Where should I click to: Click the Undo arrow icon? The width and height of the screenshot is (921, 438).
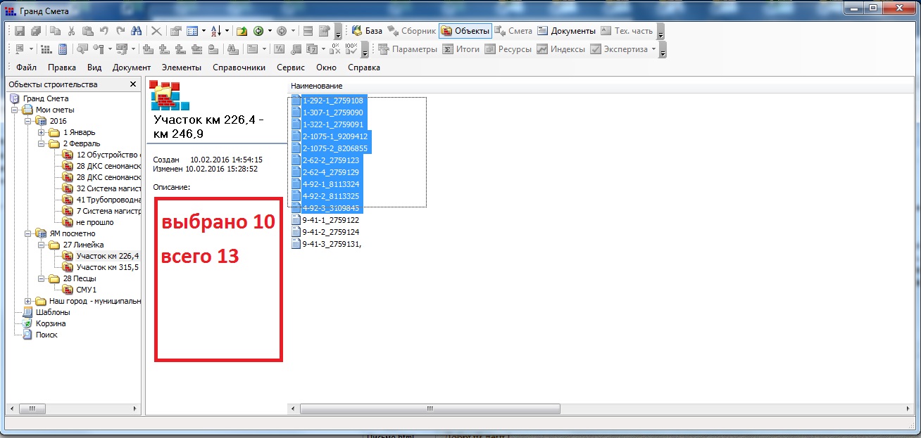pyautogui.click(x=104, y=31)
